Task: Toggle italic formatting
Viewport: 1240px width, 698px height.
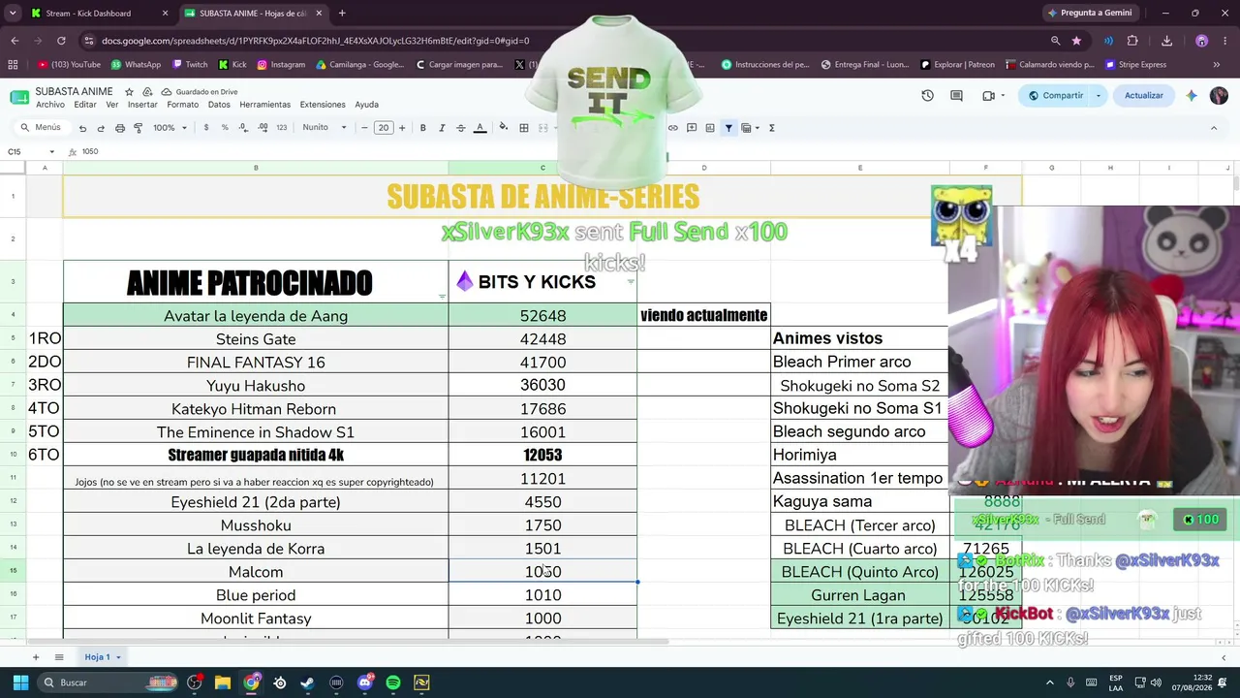Action: tap(442, 128)
